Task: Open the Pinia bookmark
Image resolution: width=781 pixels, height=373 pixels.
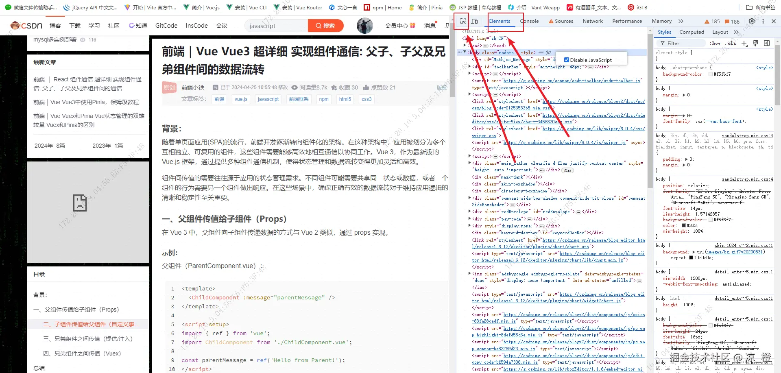Action: [x=425, y=7]
